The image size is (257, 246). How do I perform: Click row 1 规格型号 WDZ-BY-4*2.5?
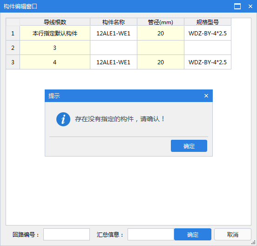tap(208, 33)
